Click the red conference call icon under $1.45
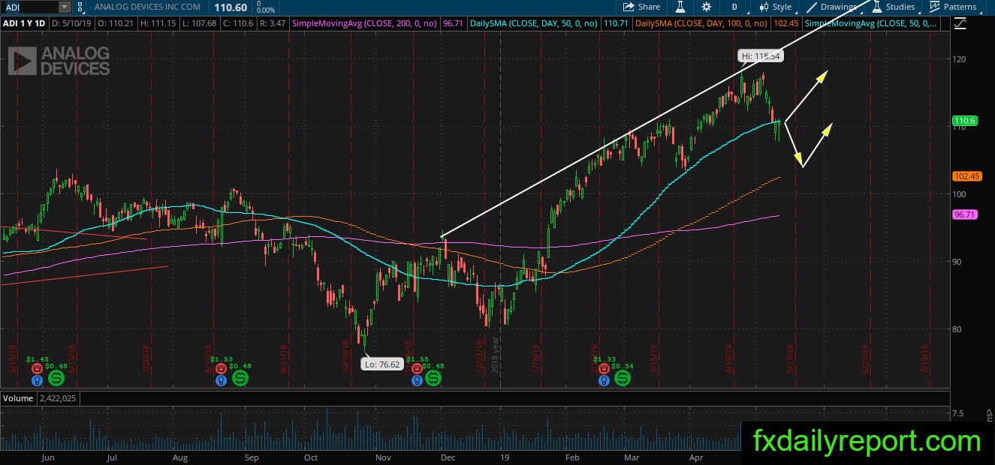This screenshot has height=465, width=995. [x=37, y=368]
